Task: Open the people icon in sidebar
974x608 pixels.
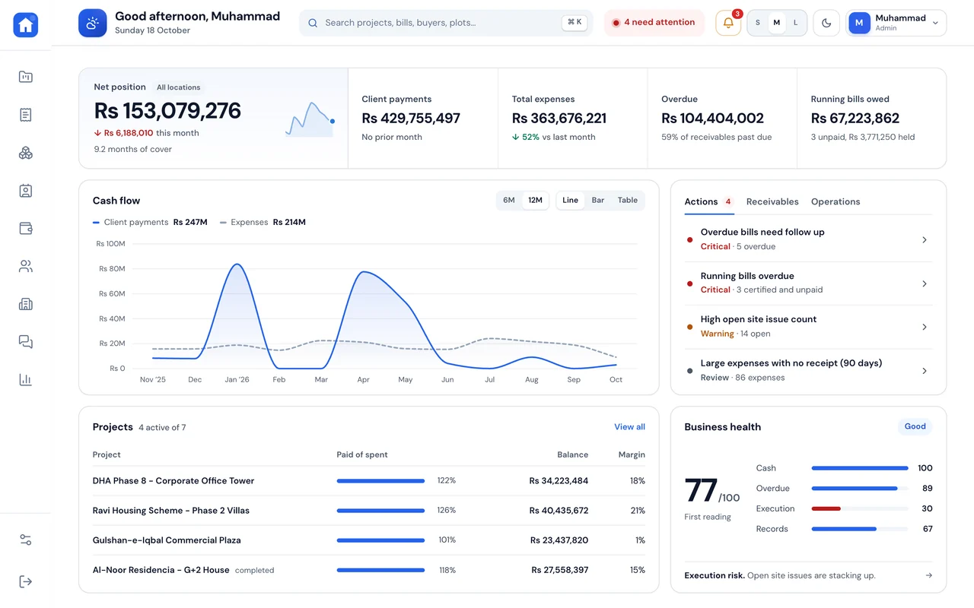Action: tap(26, 266)
